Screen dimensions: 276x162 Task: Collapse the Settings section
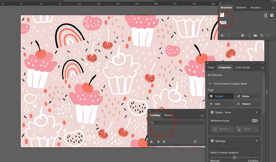click(256, 141)
